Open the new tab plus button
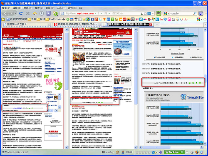Screen dimensions: 208x156 pyautogui.click(x=157, y=25)
